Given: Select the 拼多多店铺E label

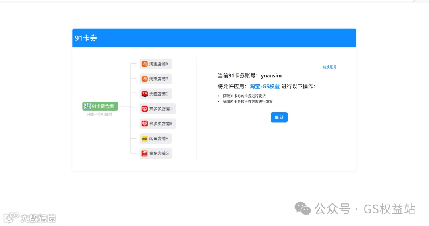Looking at the screenshot, I should (x=160, y=124).
